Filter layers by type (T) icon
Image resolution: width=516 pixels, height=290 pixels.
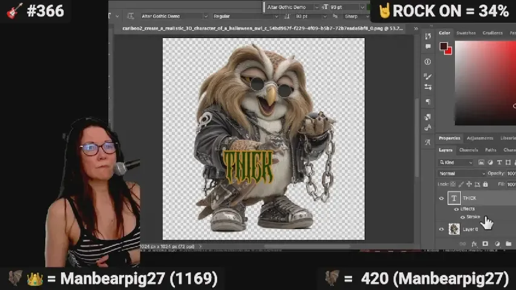click(x=499, y=163)
